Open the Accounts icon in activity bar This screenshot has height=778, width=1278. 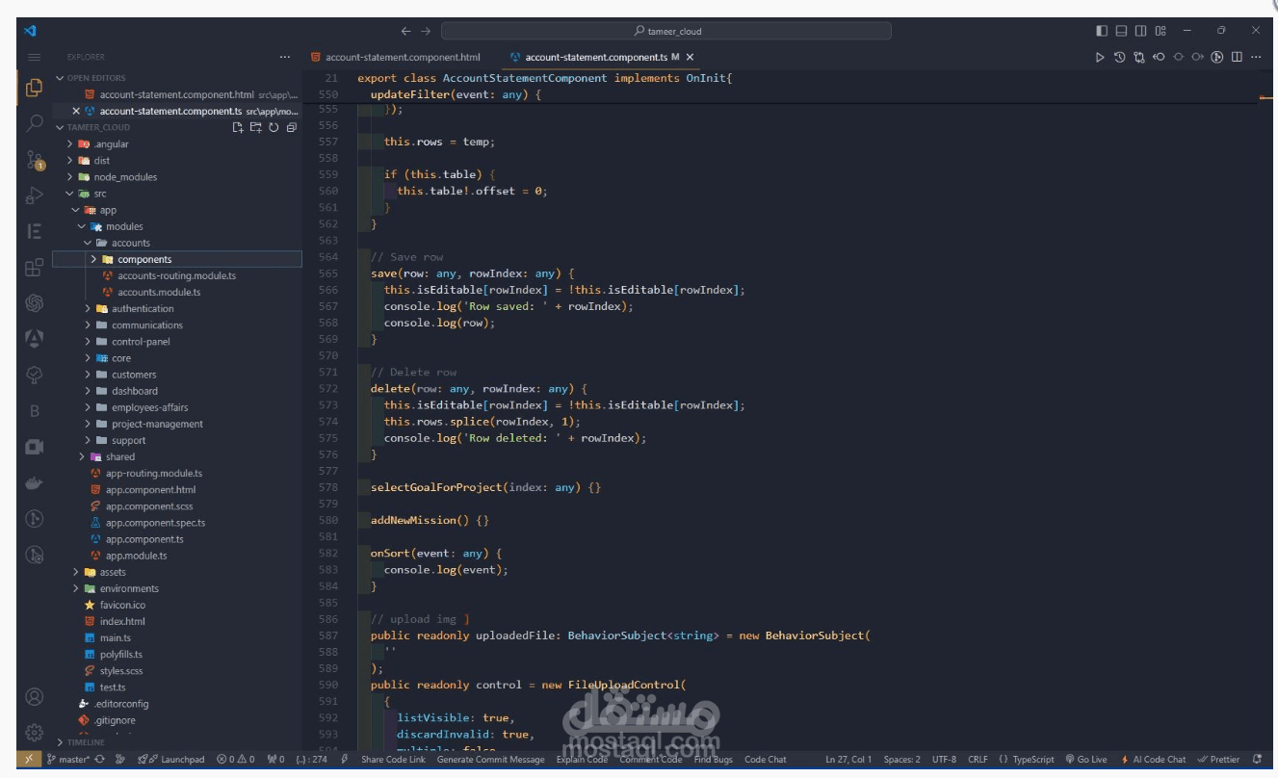coord(34,696)
